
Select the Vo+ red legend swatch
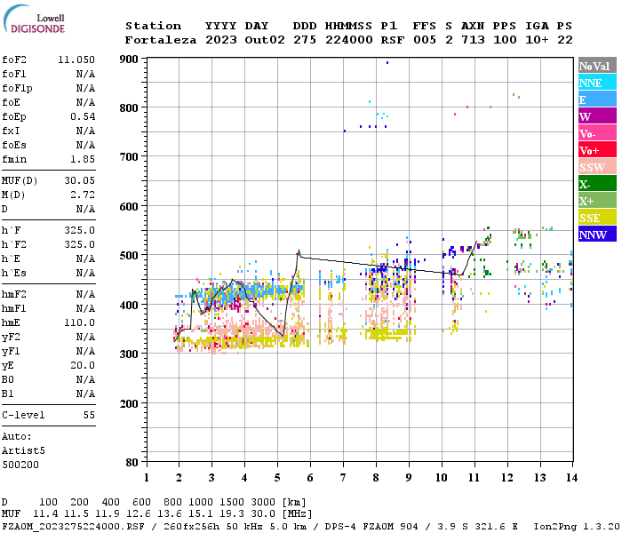(597, 150)
